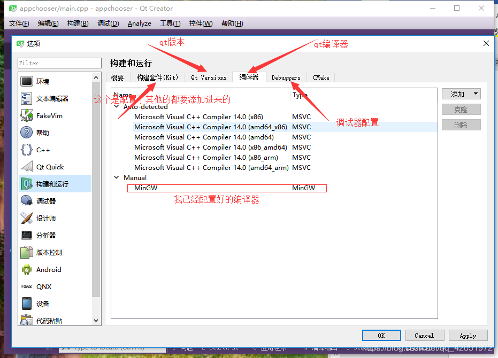Click the Cancel button

pos(424,336)
